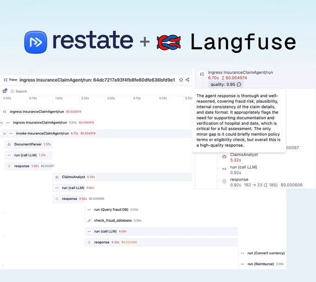
Task: Click the 6.70s ∑ $0.004974 summary
Action: pos(227,78)
